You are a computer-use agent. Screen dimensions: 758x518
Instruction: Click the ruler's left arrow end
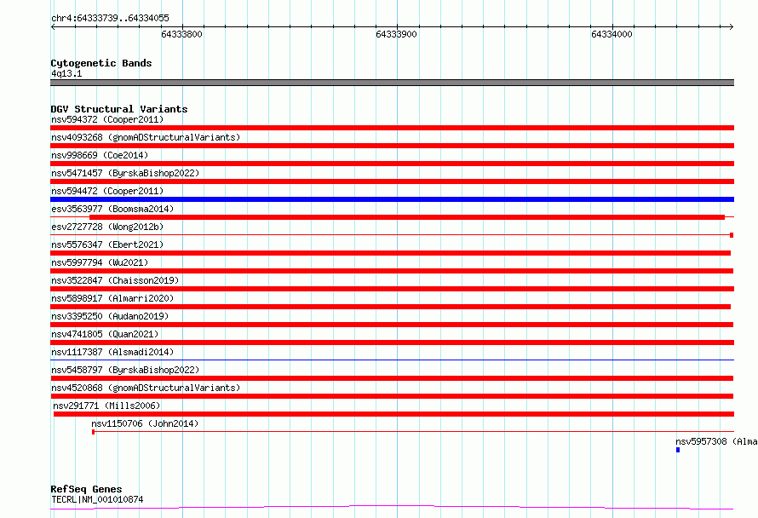coord(53,27)
